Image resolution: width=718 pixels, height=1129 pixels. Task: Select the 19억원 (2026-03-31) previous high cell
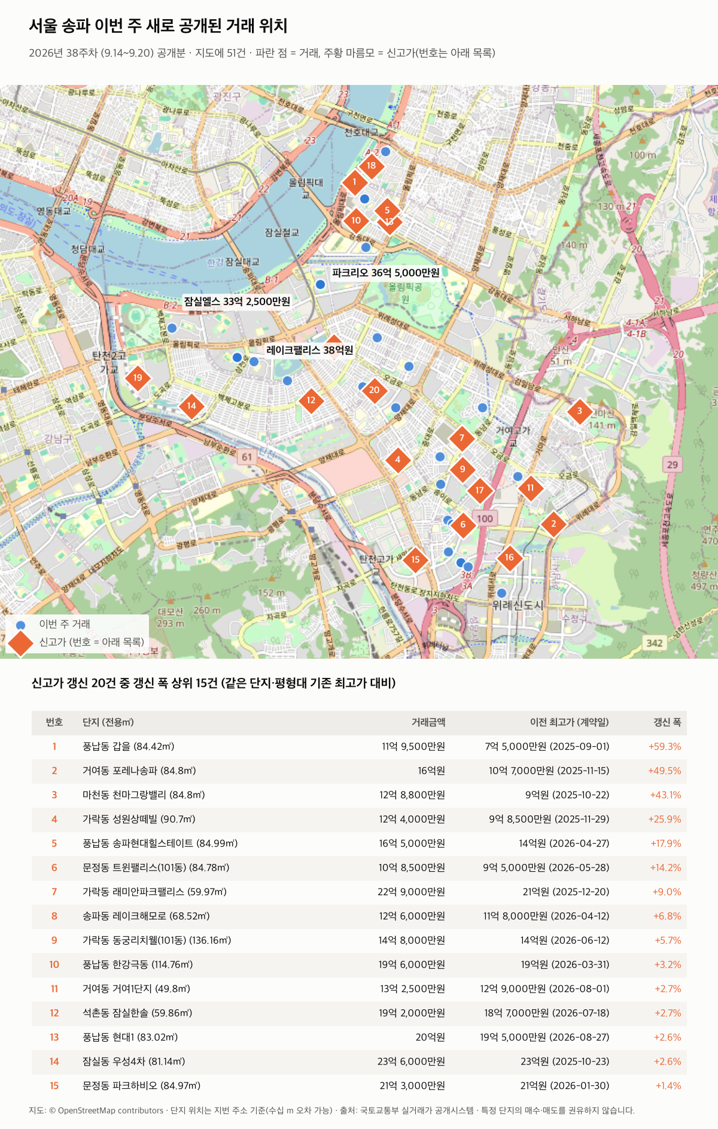pos(565,964)
